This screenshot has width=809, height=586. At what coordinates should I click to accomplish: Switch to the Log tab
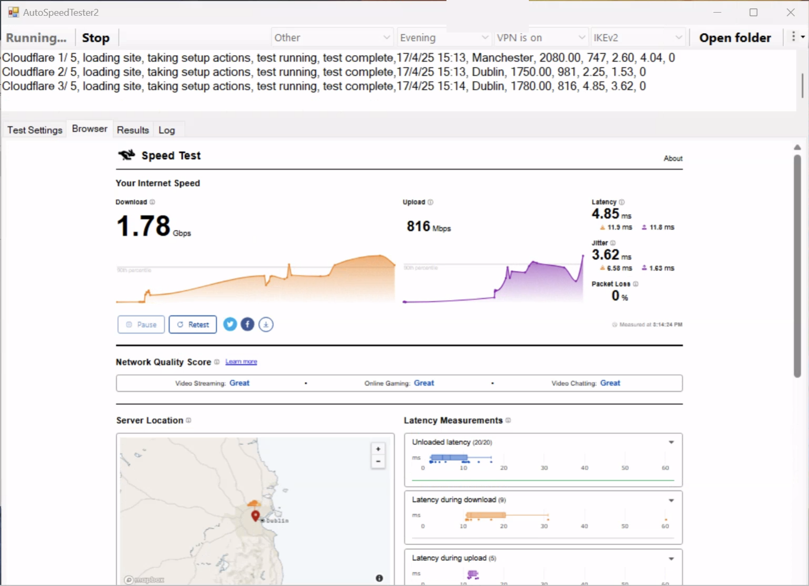coord(167,130)
